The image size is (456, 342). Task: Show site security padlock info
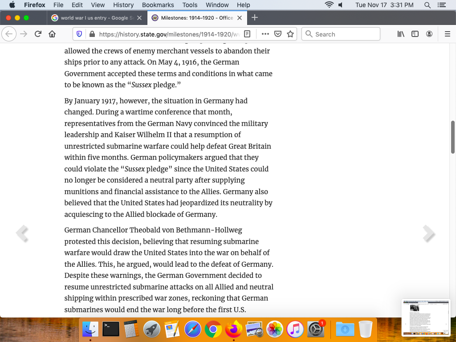(92, 34)
